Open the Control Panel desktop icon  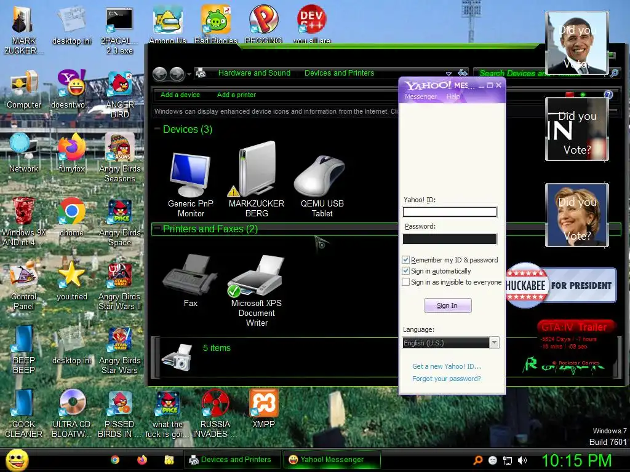click(23, 286)
